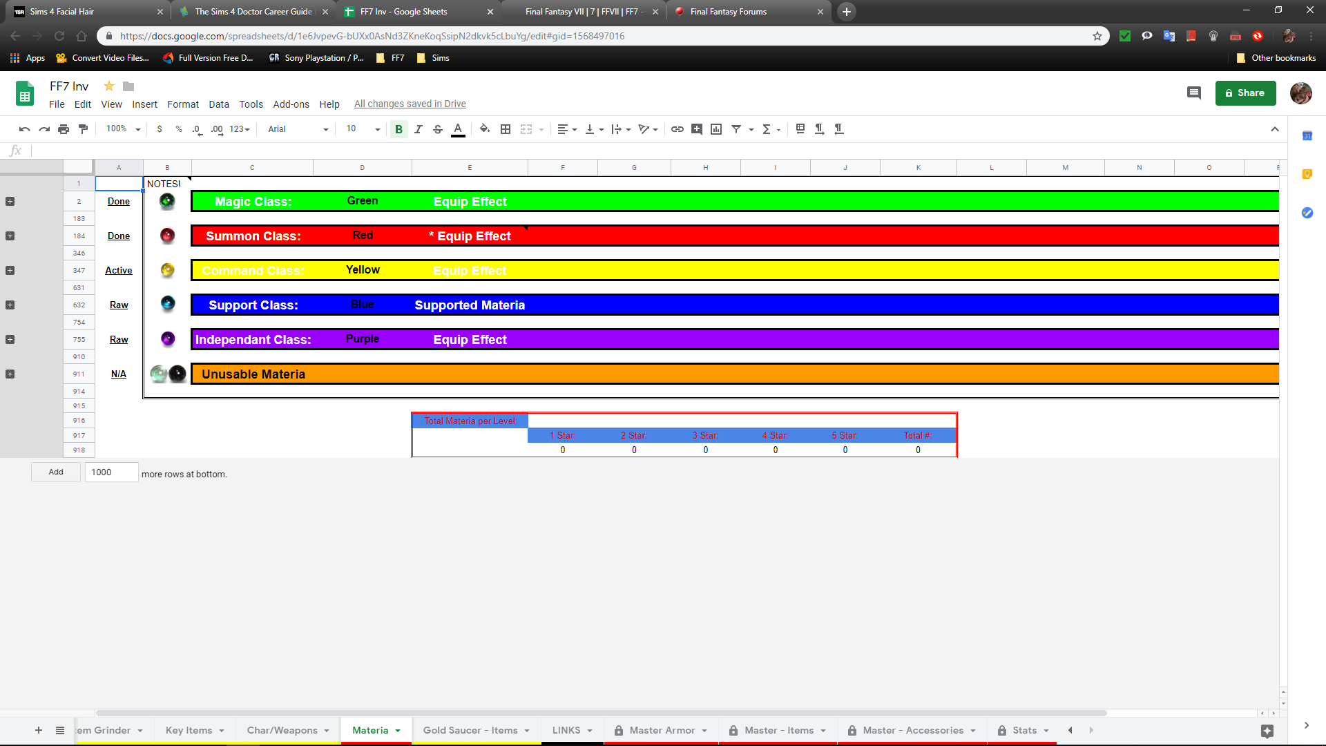Click the Insert chart icon
Image resolution: width=1326 pixels, height=746 pixels.
[716, 129]
